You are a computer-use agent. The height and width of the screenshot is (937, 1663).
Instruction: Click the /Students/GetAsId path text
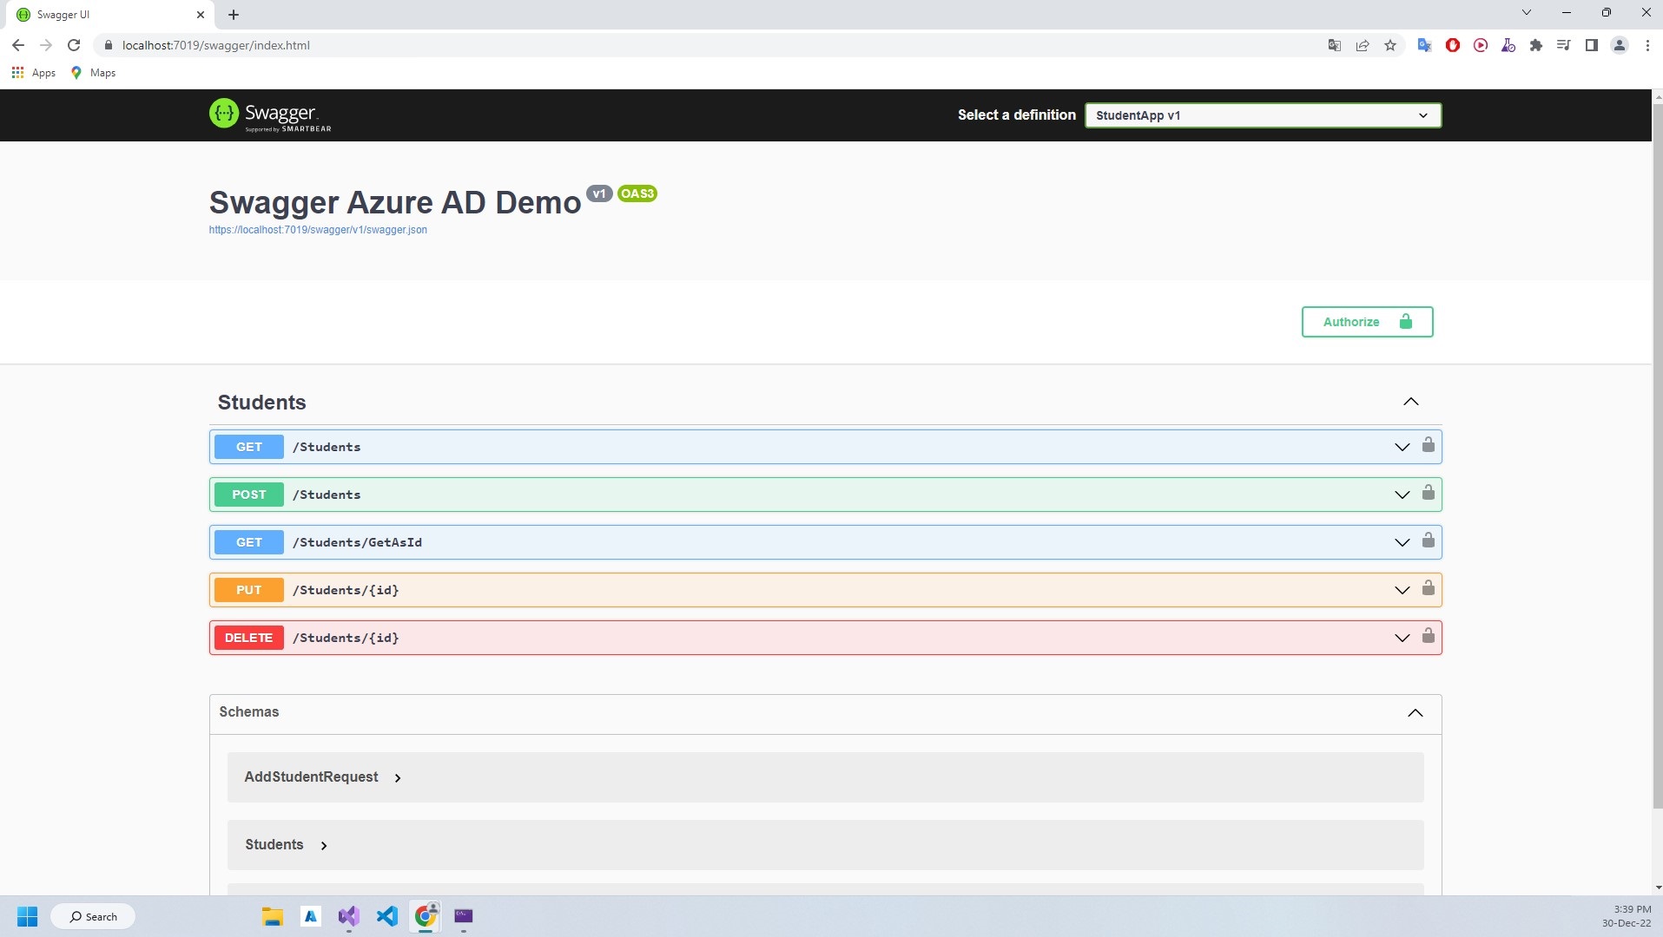pos(357,542)
